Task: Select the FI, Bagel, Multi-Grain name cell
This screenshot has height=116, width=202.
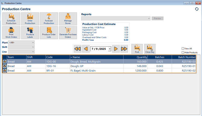Action: click(96, 71)
